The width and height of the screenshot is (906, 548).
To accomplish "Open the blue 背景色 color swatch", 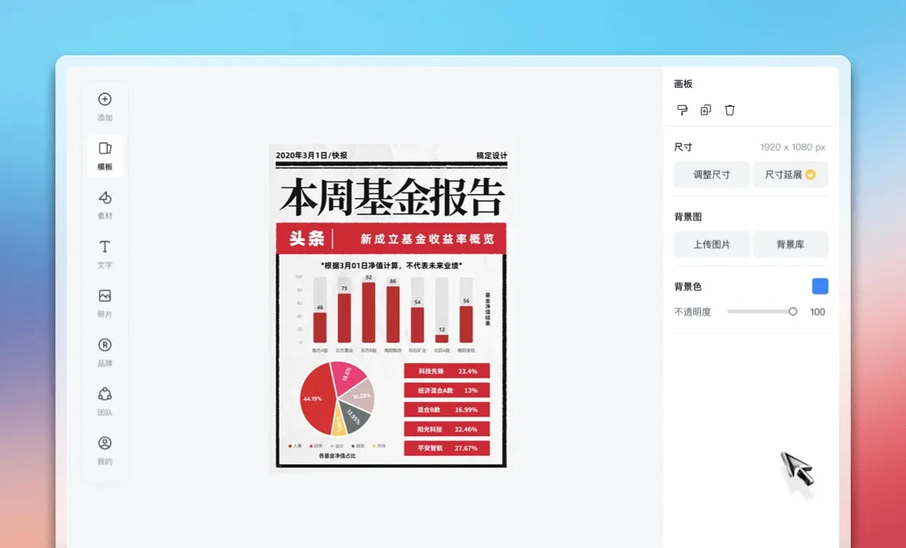I will pos(819,286).
